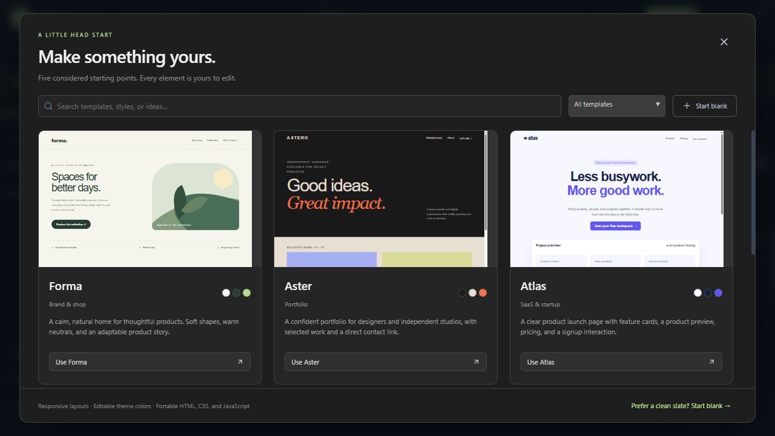Click the arrow icon on Use Aster
The height and width of the screenshot is (436, 775).
pyautogui.click(x=476, y=362)
